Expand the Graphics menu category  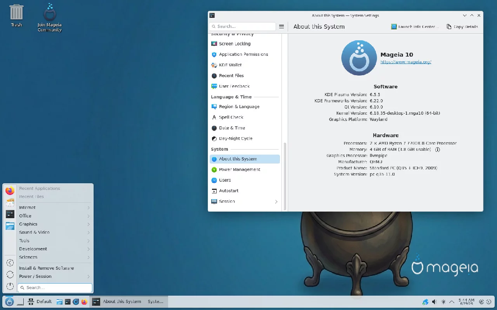(54, 224)
